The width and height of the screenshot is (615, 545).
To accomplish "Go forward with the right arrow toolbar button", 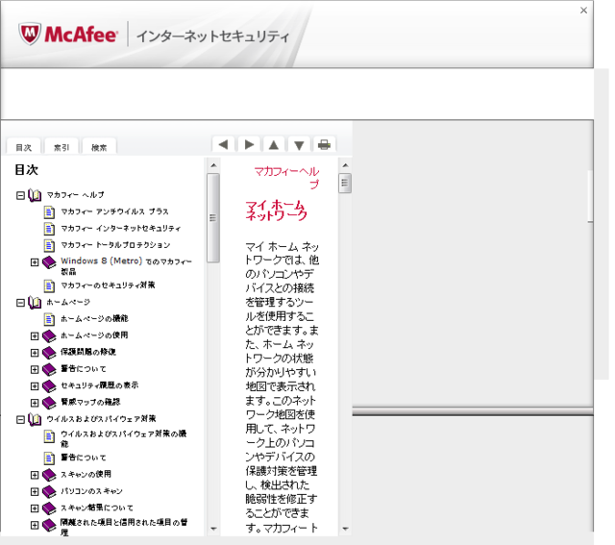I will point(249,144).
